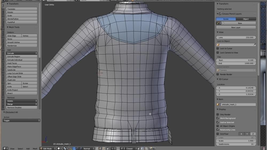Toggle the 3D manipulator widget icon

point(71,148)
